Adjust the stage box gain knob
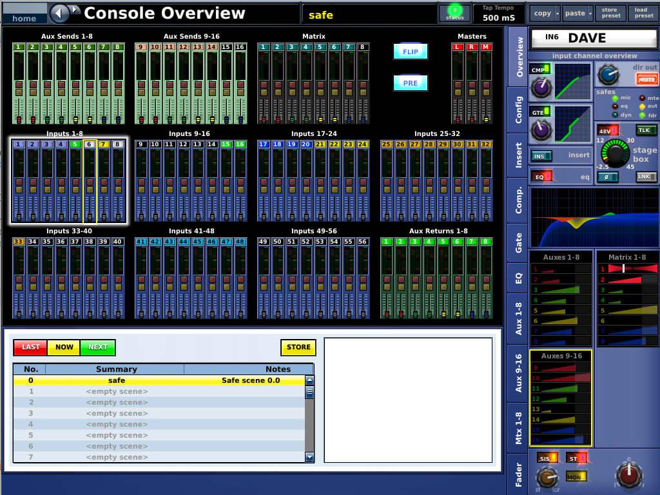This screenshot has width=660, height=495. [615, 152]
